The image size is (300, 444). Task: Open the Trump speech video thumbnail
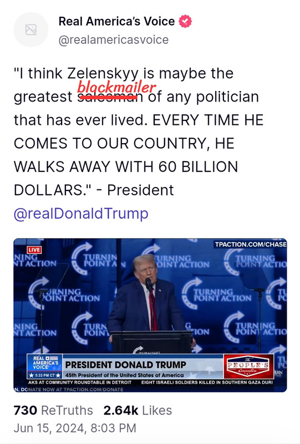pyautogui.click(x=150, y=315)
